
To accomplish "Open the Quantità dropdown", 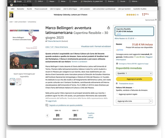I will coord(134,73).
